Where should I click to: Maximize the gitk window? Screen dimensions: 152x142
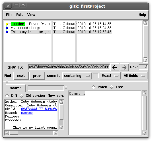click(x=23, y=5)
